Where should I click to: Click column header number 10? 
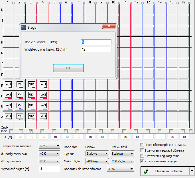pyautogui.click(x=113, y=2)
